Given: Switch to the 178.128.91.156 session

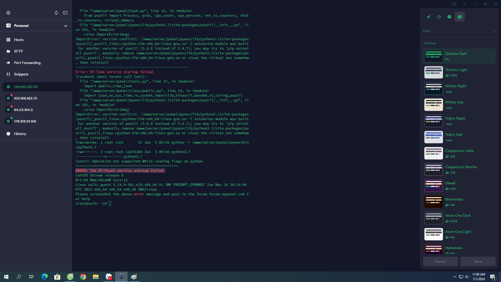Looking at the screenshot, I should 25,121.
